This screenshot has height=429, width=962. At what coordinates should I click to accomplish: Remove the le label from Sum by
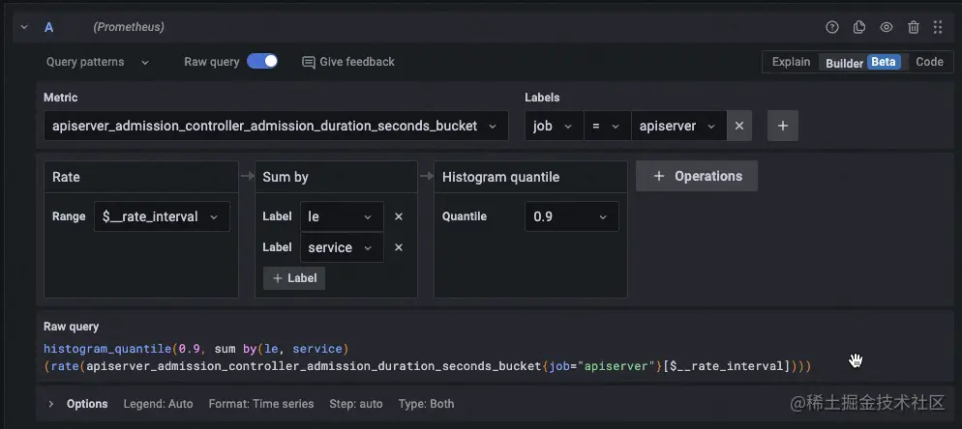[398, 216]
